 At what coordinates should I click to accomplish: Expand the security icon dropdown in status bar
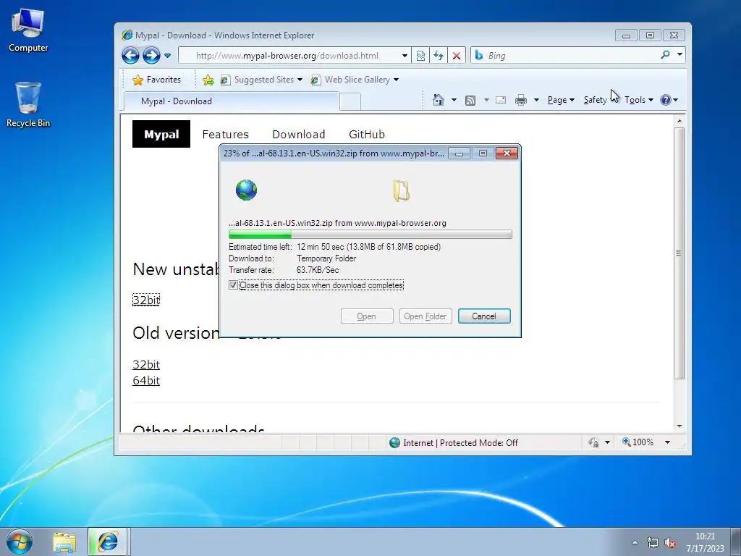pos(607,442)
